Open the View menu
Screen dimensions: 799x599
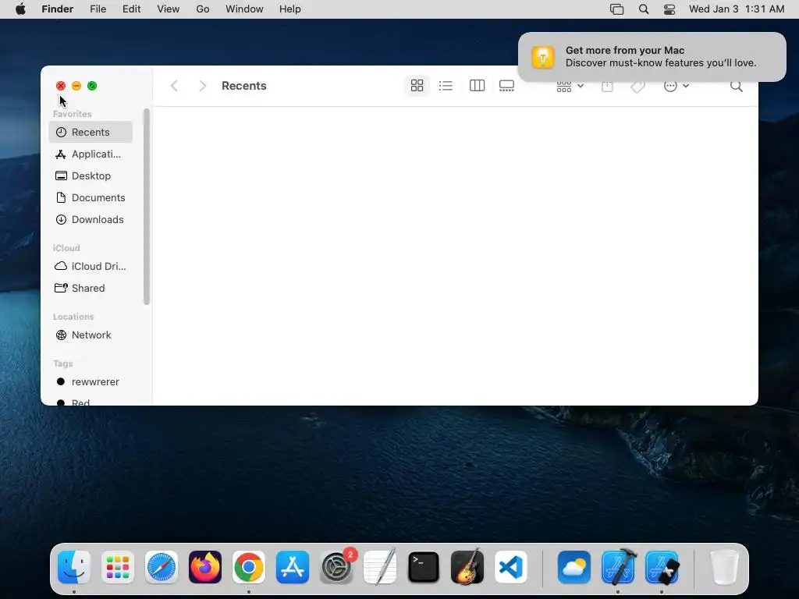[x=169, y=9]
